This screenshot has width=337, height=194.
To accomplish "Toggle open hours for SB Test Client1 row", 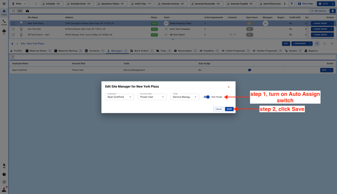I will [249, 34].
